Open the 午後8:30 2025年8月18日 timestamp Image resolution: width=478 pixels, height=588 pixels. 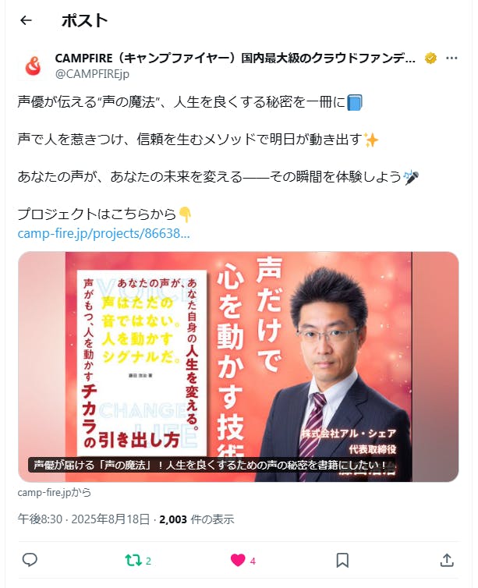(x=83, y=519)
